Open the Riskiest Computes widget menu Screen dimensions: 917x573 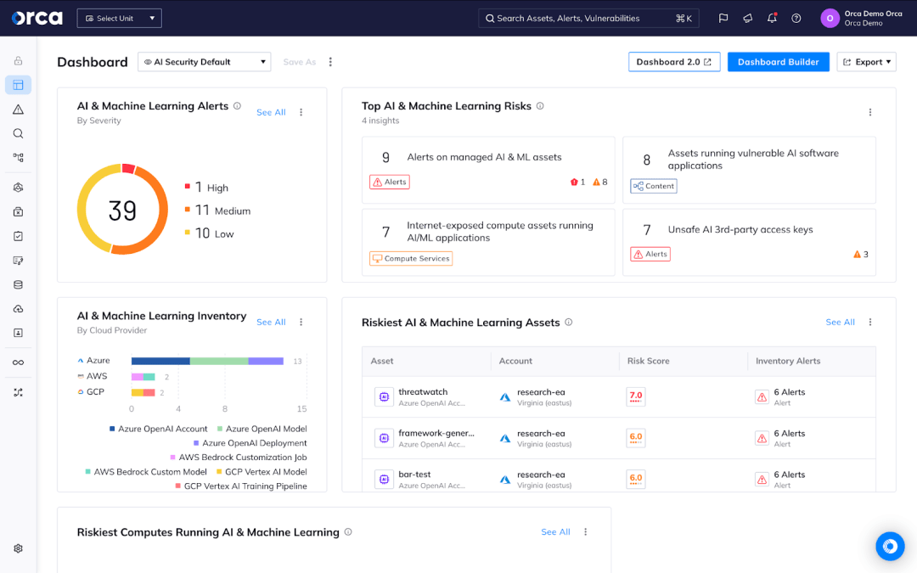(x=585, y=532)
